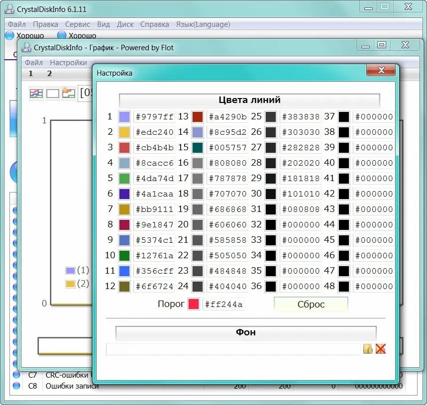Edit line 12 hex field #6f6724
Viewport: 427px width, 405px height.
coord(154,286)
